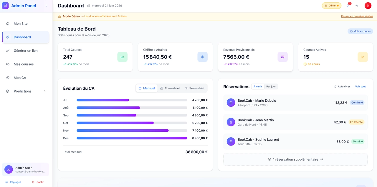Click the link icon beside Générer un lien

[x=8, y=51]
